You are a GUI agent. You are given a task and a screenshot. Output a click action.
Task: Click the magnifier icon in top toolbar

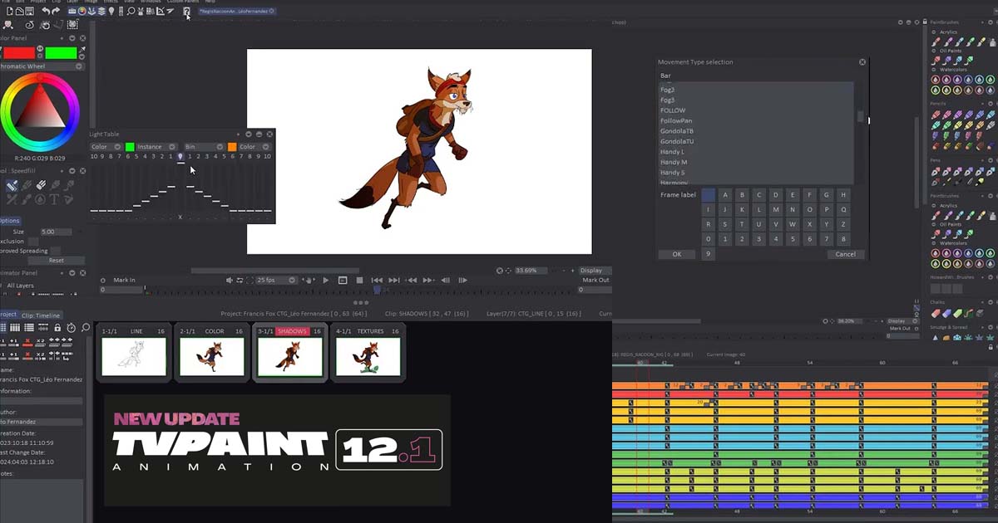131,11
